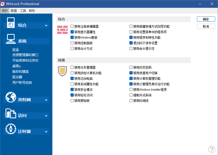Click the yellow shield icon under 高级
This screenshot has height=155, width=218.
(x=62, y=71)
